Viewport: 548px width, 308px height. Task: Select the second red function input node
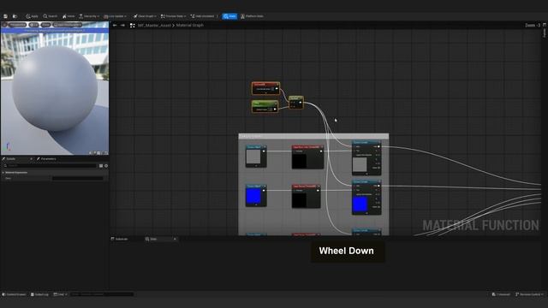pos(307,197)
